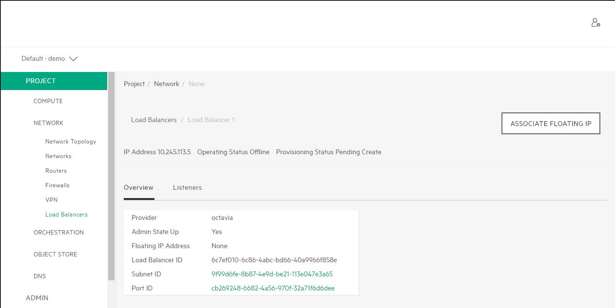Expand the COMPUTE section in sidebar

coord(48,101)
